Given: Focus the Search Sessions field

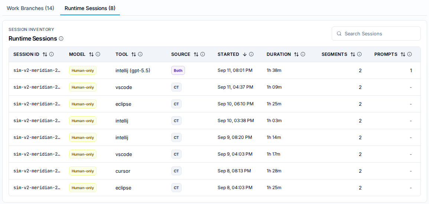Looking at the screenshot, I should [x=376, y=34].
